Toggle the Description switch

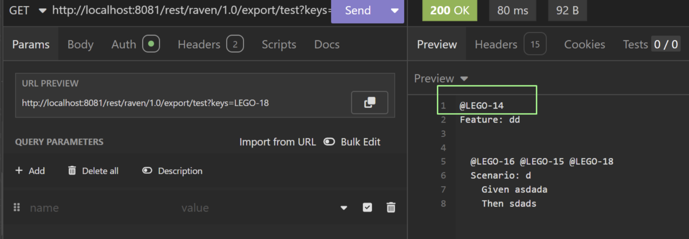pos(147,171)
